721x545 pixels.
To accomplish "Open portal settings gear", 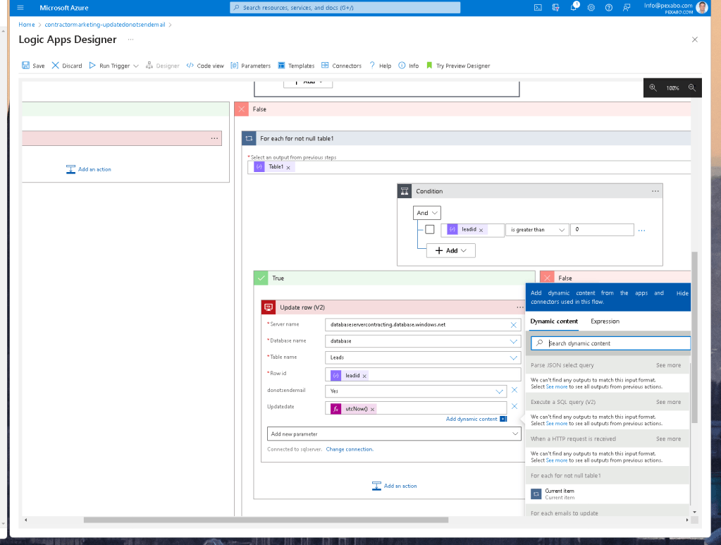I will [591, 8].
